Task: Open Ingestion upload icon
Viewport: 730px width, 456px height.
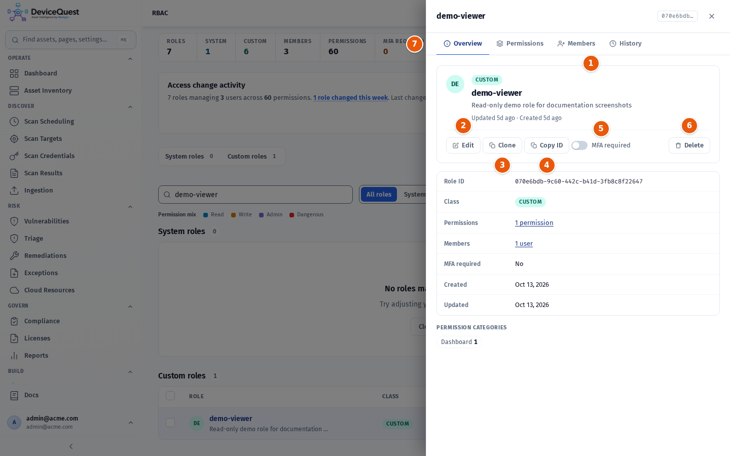Action: coord(14,191)
